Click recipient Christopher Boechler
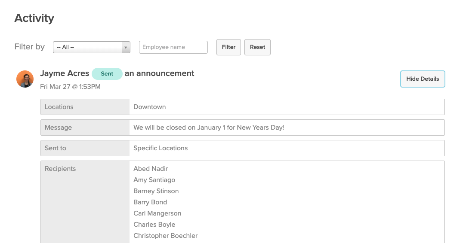The height and width of the screenshot is (243, 466). pyautogui.click(x=166, y=236)
